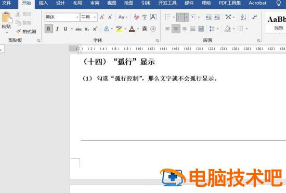Click the Format Painter (格式刷) icon

click(18, 31)
